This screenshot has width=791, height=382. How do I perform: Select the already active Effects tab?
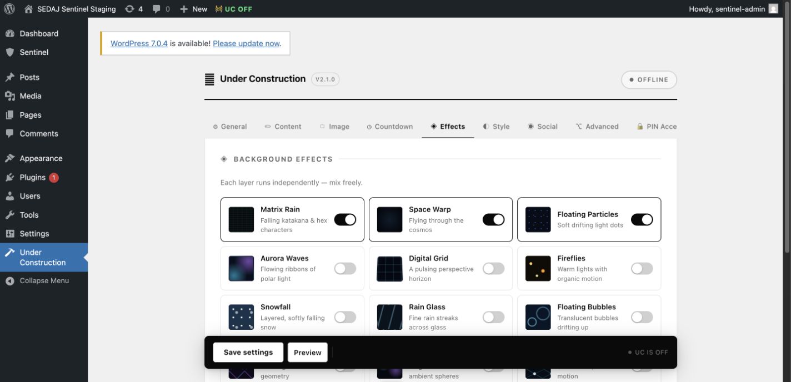(x=448, y=127)
